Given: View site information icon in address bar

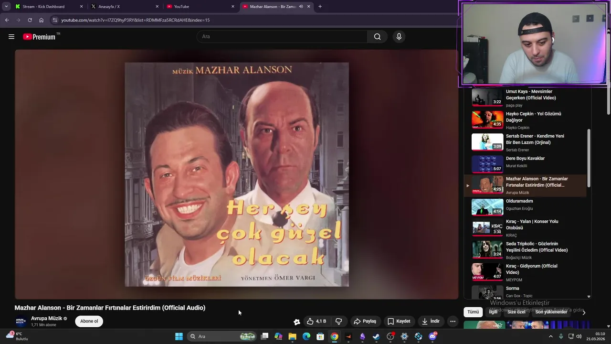Looking at the screenshot, I should click(55, 20).
